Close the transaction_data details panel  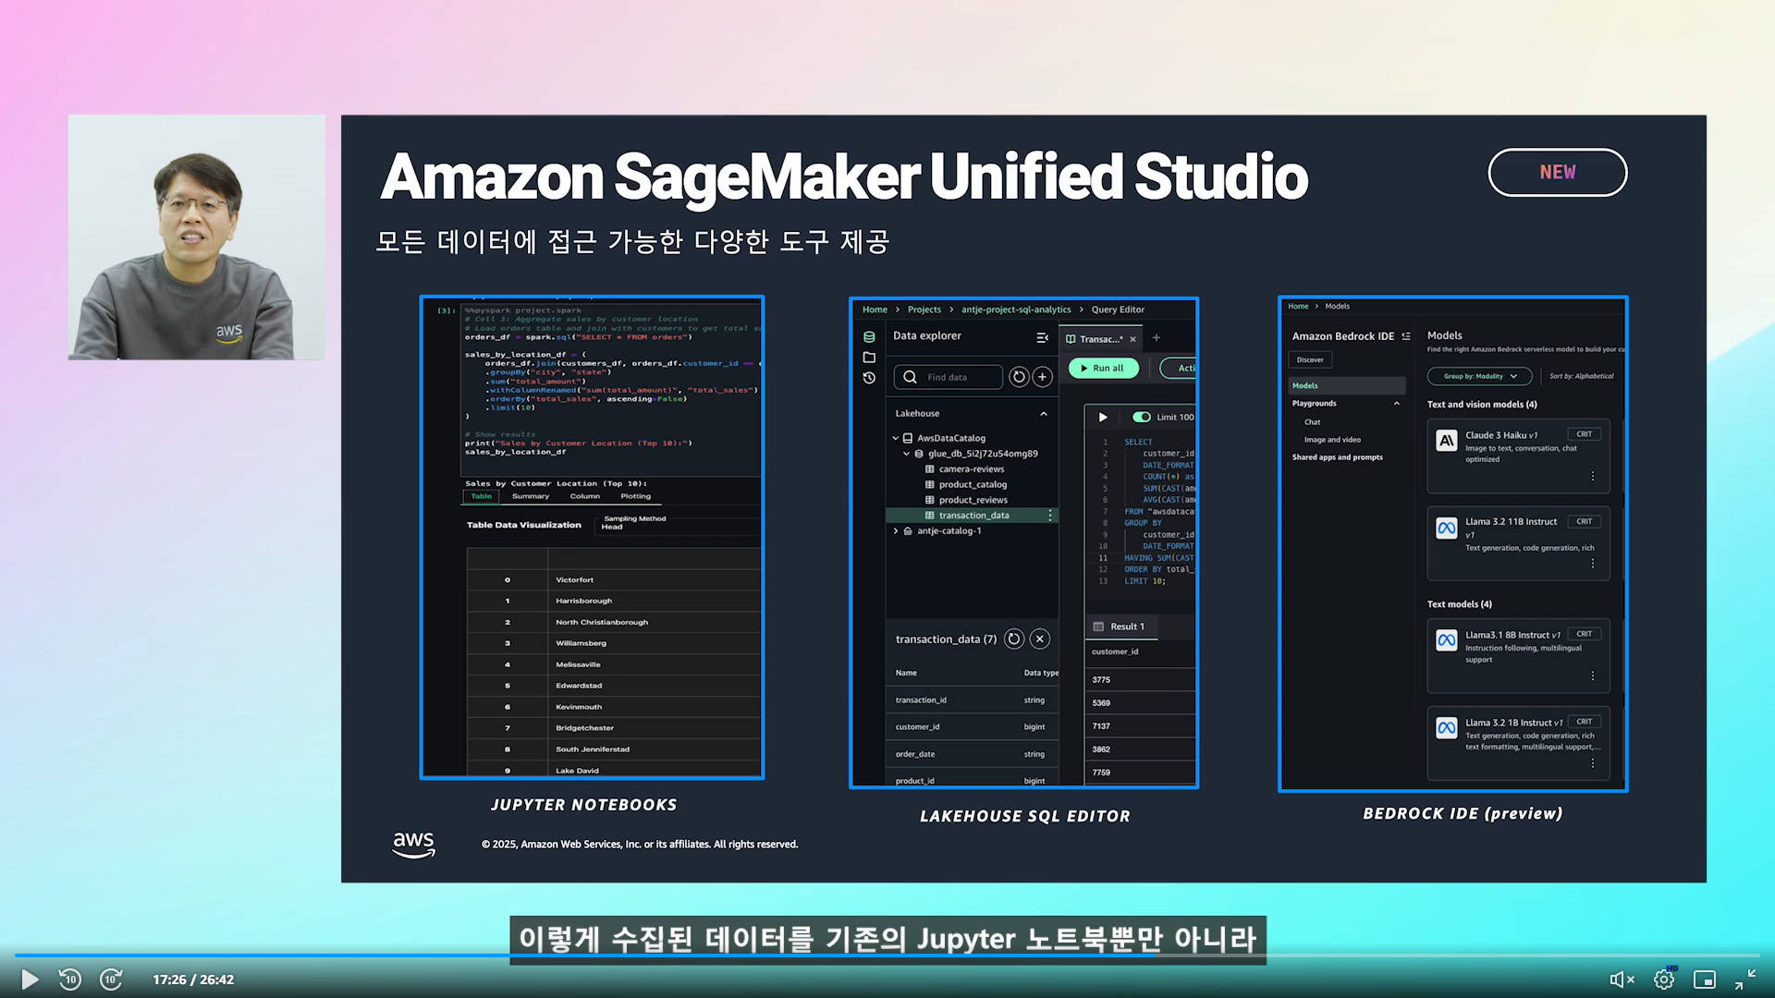click(1040, 639)
